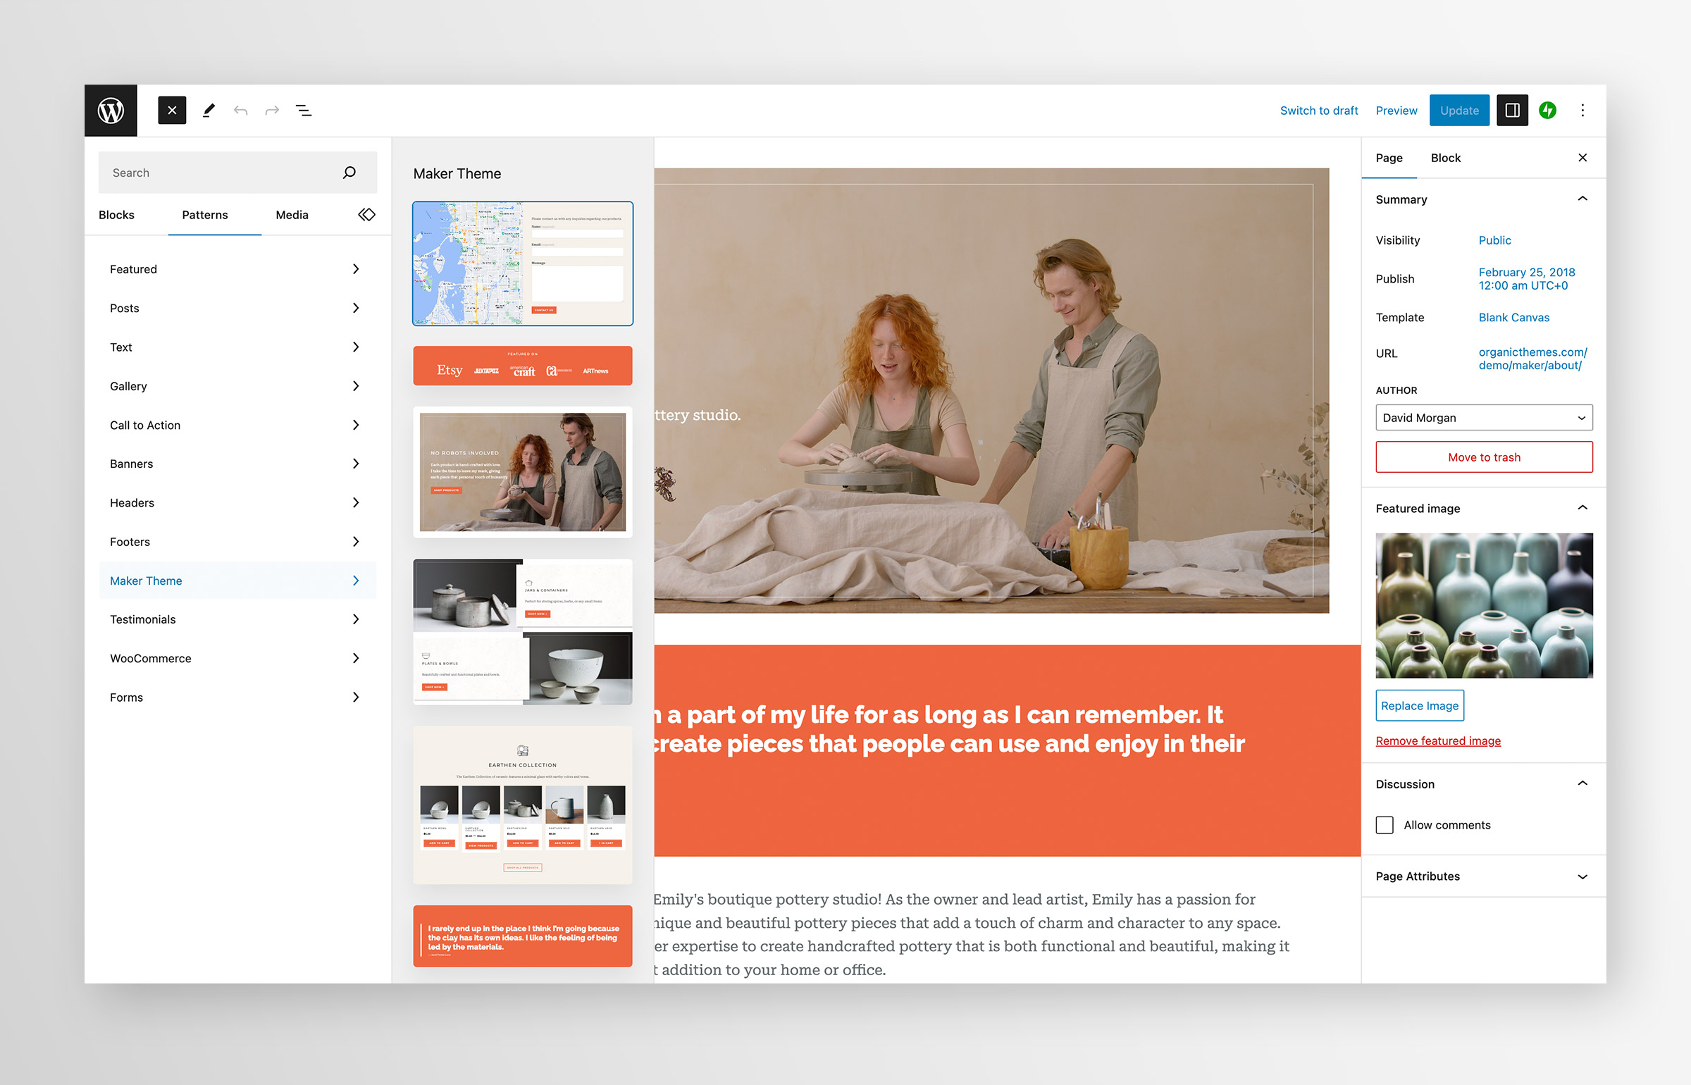
Task: Edit the organicthemes.com URL link
Action: point(1532,359)
